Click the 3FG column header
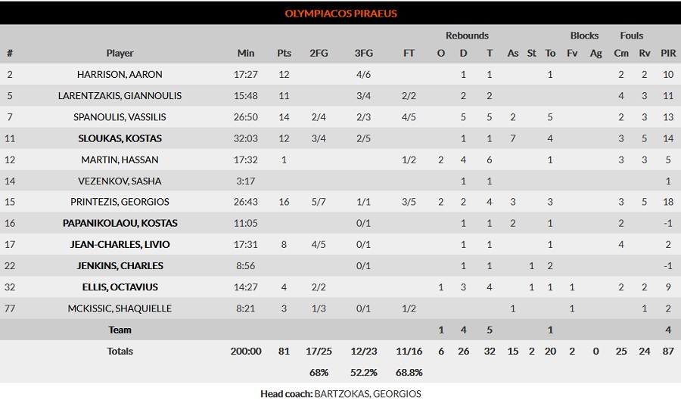The image size is (681, 406). (363, 53)
